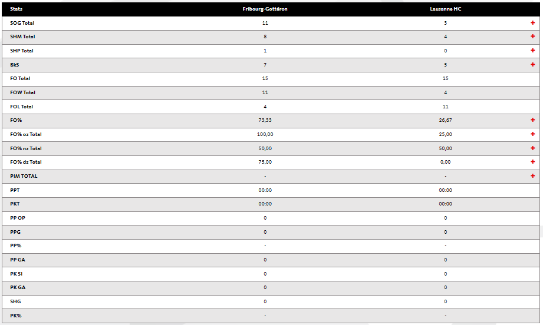Click the PP OP row label
The image size is (543, 325).
coord(18,218)
